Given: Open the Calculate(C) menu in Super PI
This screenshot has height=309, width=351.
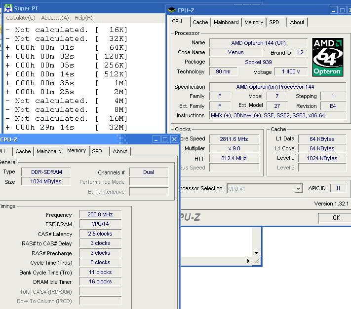Looking at the screenshot, I should coord(21,18).
